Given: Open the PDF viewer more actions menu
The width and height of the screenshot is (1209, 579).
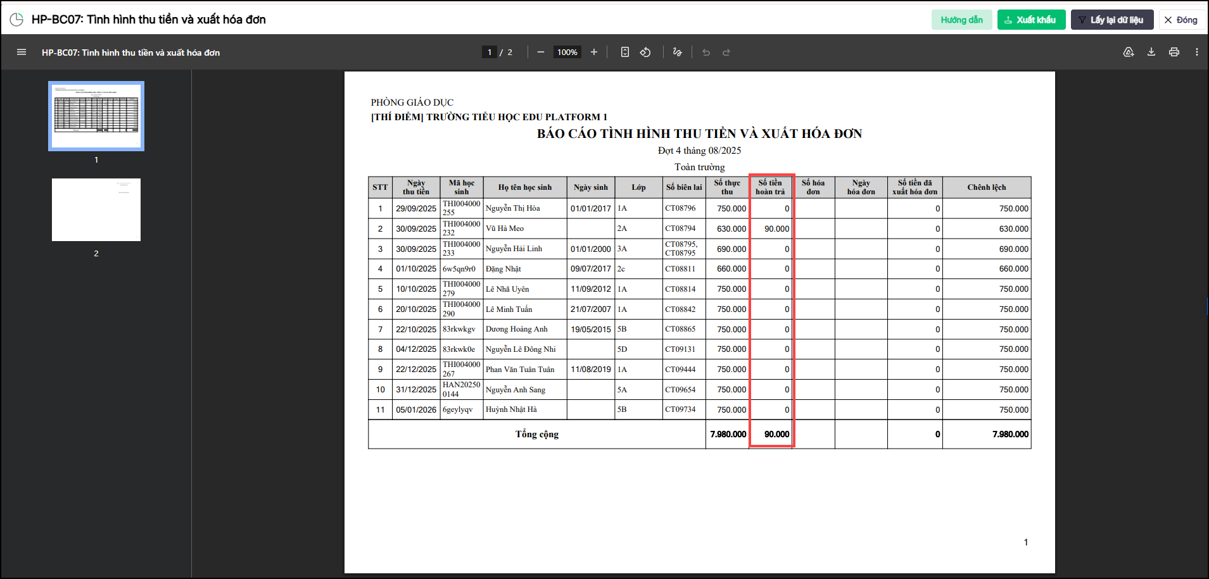Looking at the screenshot, I should 1196,52.
